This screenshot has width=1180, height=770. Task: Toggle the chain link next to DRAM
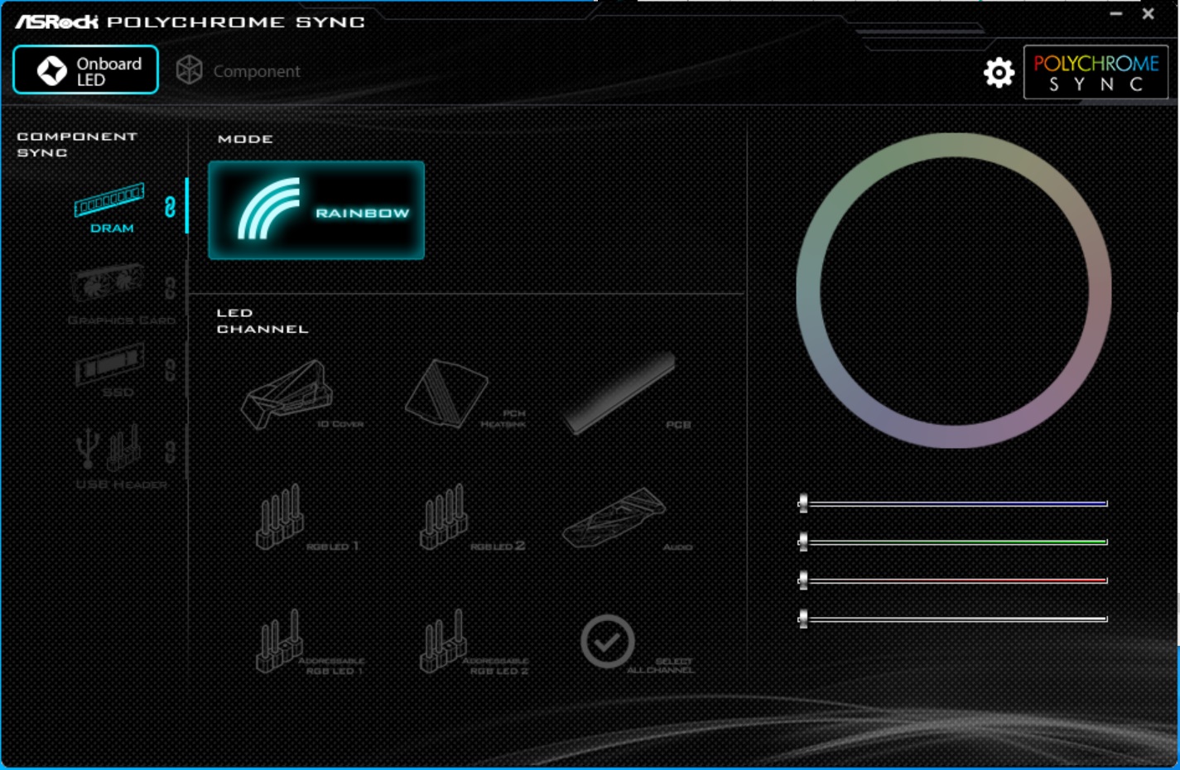click(170, 207)
